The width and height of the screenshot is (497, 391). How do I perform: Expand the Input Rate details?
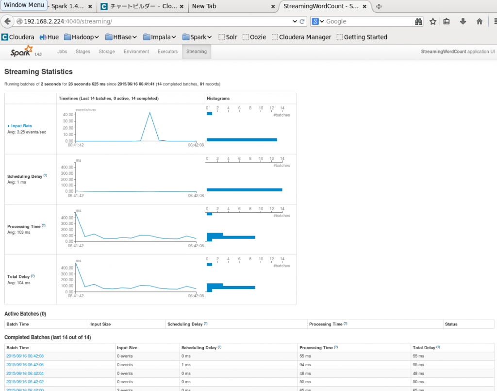pyautogui.click(x=19, y=126)
